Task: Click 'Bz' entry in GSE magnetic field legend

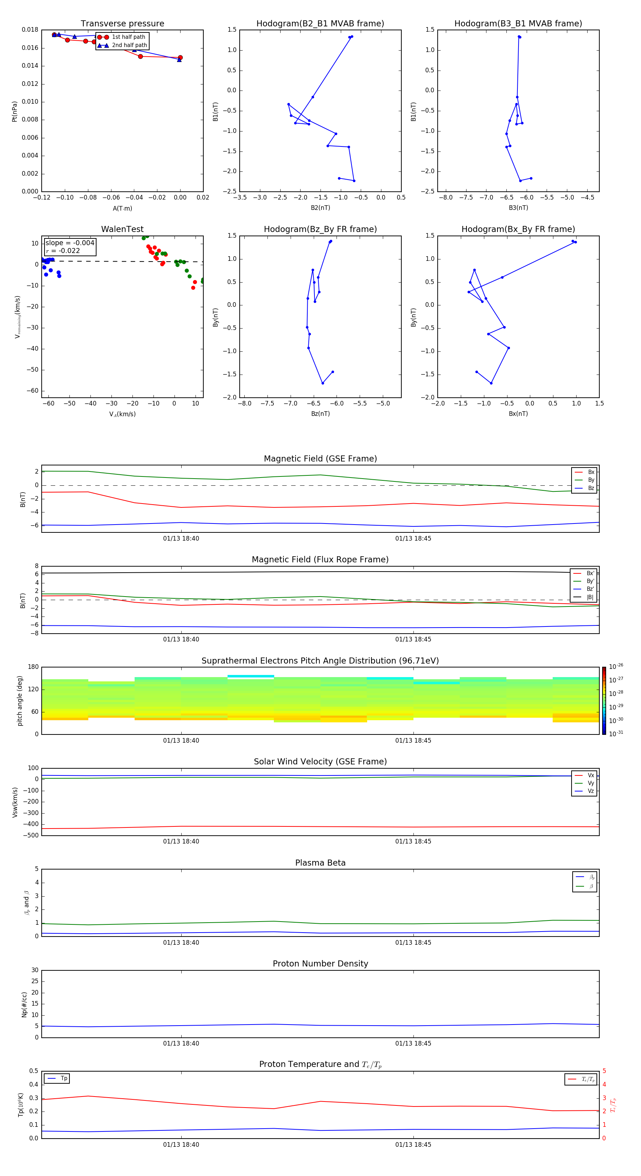Action: coord(584,489)
